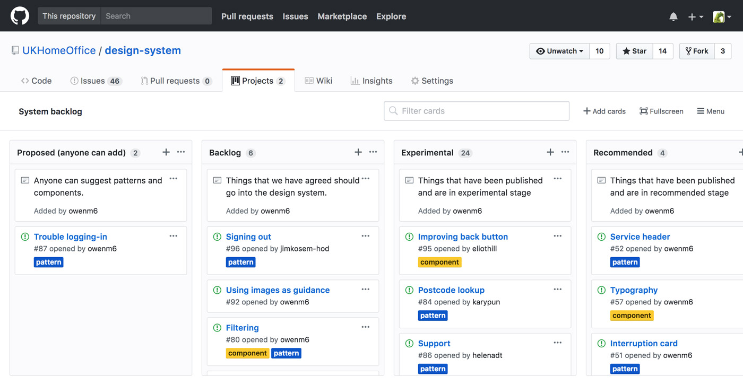Screen dimensions: 743x385
Task: Switch to the Issues tab
Action: [96, 81]
